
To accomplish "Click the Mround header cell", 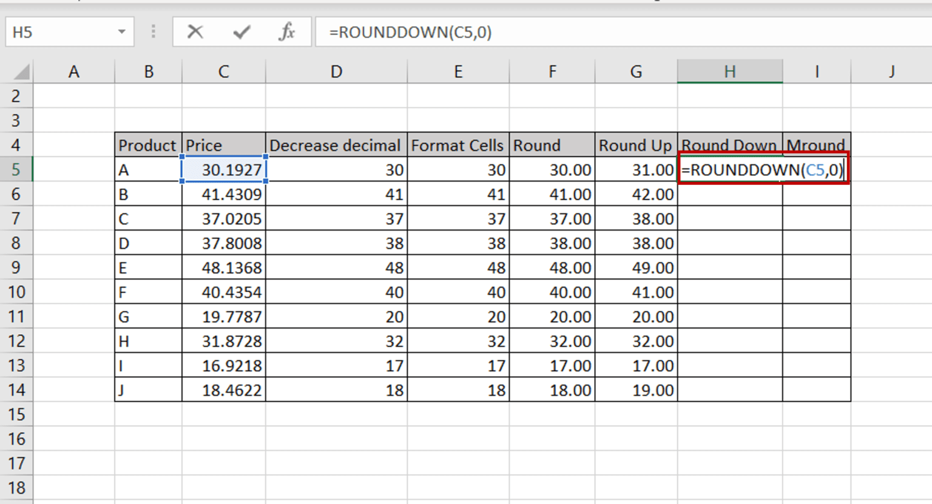I will 816,145.
